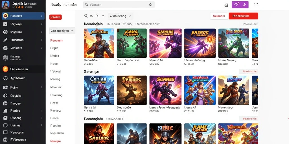Click the Donine sidebar icon
289x144 pixels.
pos(5,125)
